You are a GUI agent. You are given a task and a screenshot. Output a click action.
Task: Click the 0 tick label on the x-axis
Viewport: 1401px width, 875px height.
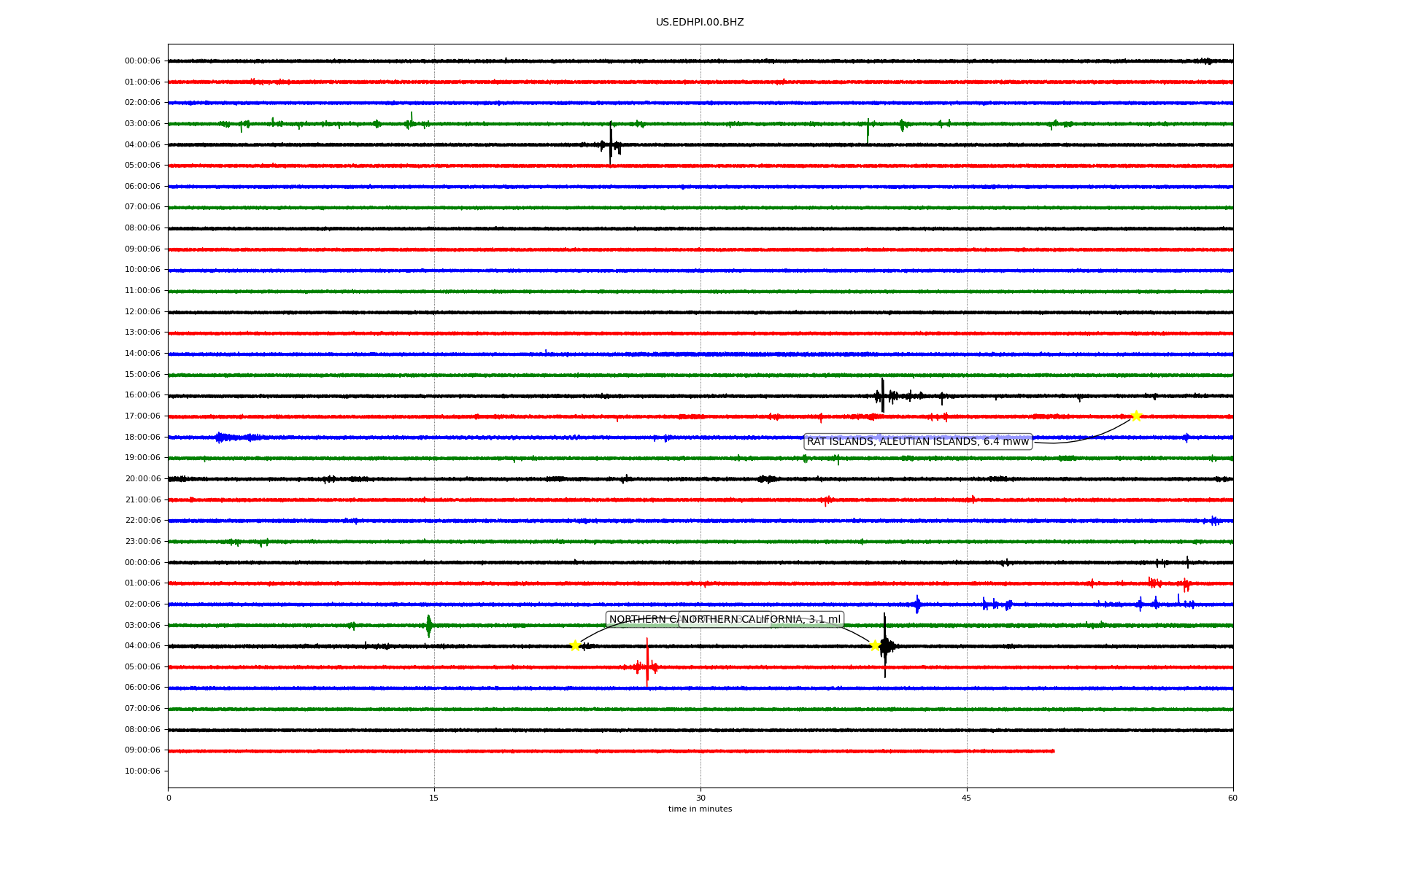tap(169, 798)
